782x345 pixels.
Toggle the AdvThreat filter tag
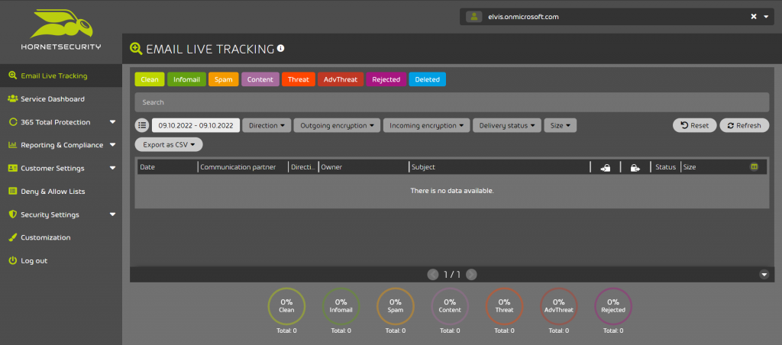[x=341, y=79]
